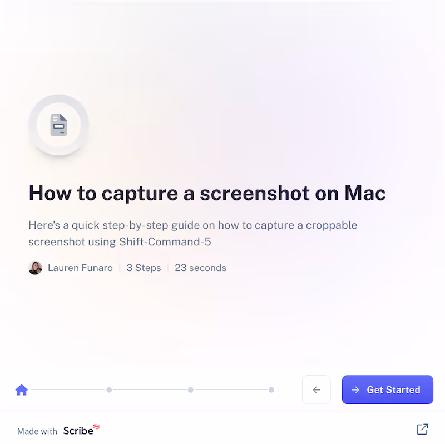Jump to the first step dot
445x444 pixels.
[109, 390]
